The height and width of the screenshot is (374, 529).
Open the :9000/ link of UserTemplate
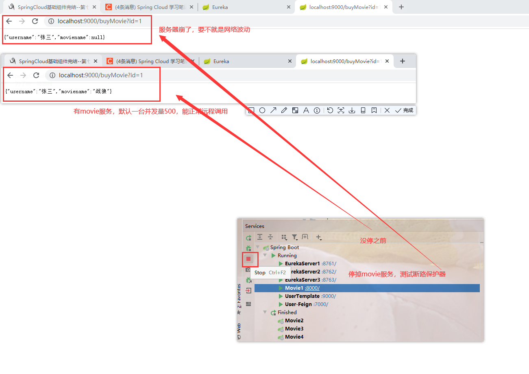(x=329, y=296)
